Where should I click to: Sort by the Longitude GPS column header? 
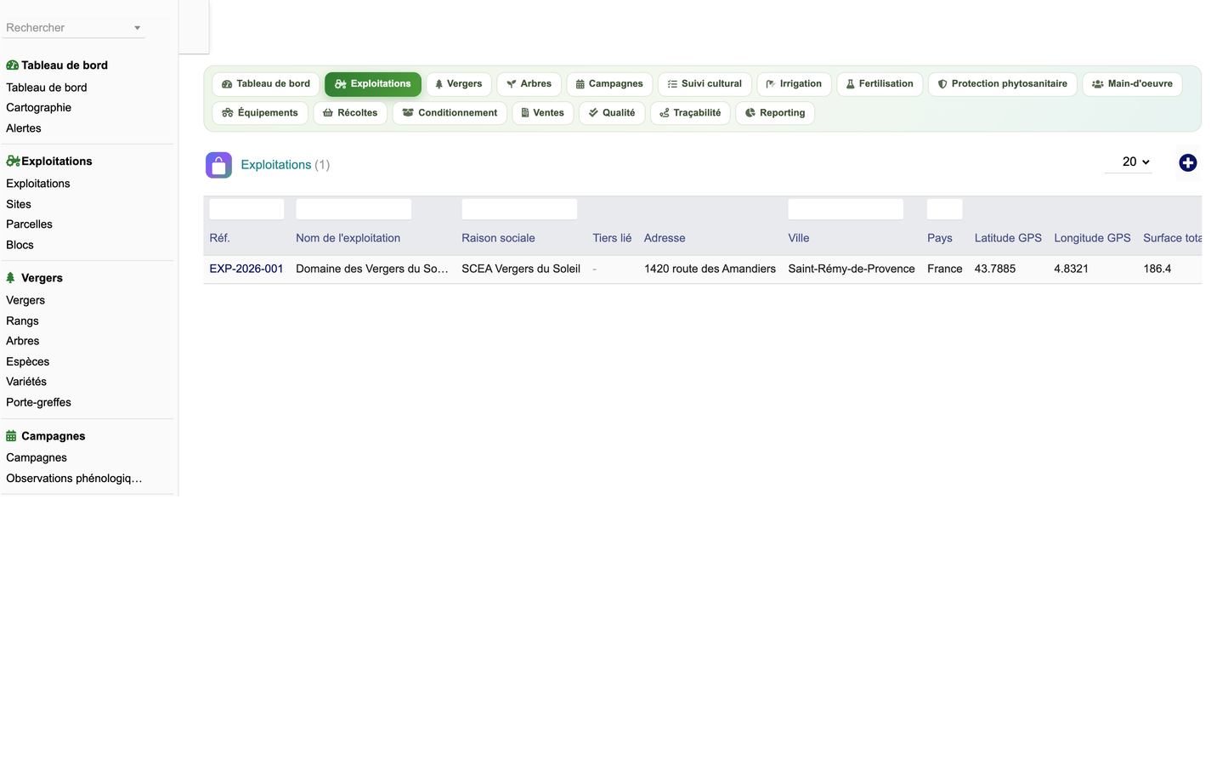point(1092,238)
